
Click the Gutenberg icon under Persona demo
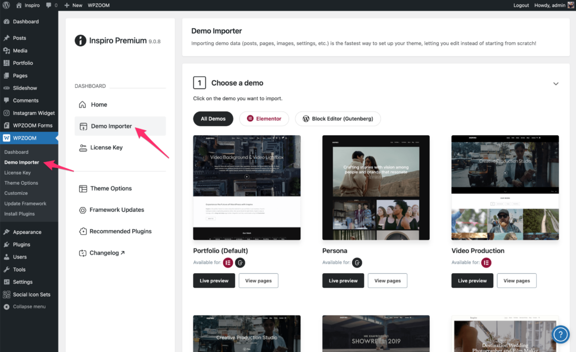tap(357, 262)
